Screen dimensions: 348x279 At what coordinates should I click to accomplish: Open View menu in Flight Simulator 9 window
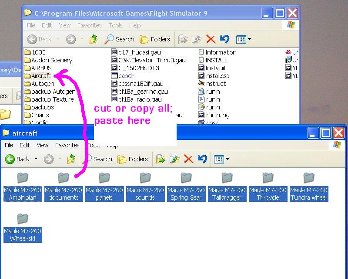[x=64, y=25]
